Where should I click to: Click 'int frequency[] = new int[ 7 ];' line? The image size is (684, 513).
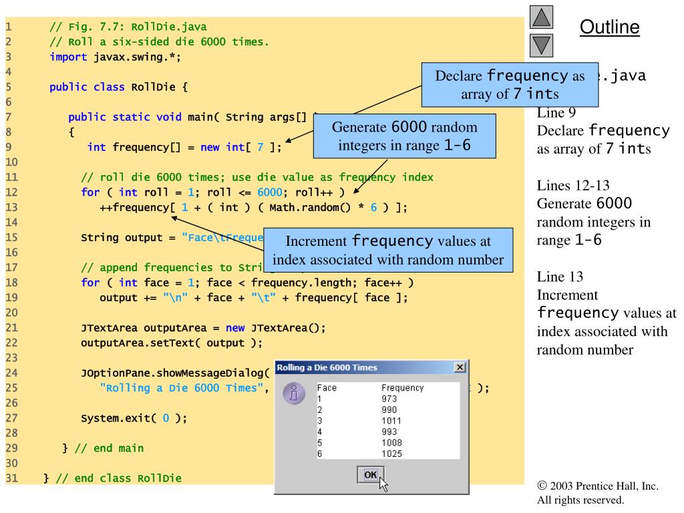tap(184, 148)
